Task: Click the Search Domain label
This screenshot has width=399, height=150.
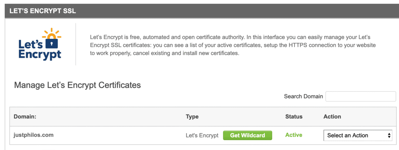Action: click(x=303, y=96)
